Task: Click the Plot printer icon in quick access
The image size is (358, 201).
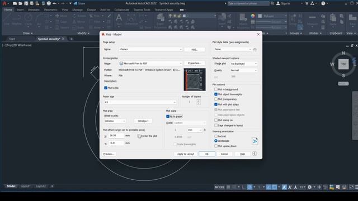Action: [x=49, y=3]
